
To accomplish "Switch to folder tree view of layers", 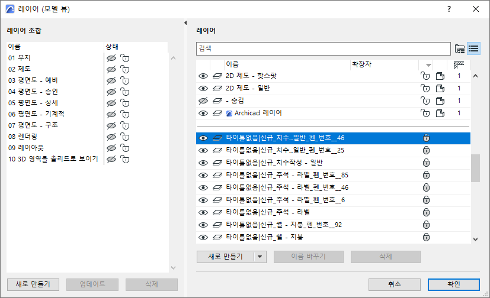I will (459, 48).
